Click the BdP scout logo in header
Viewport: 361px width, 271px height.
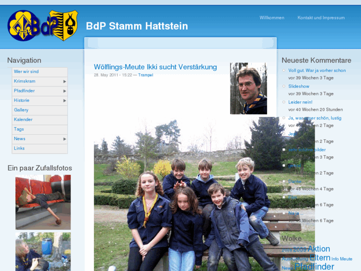43,25
